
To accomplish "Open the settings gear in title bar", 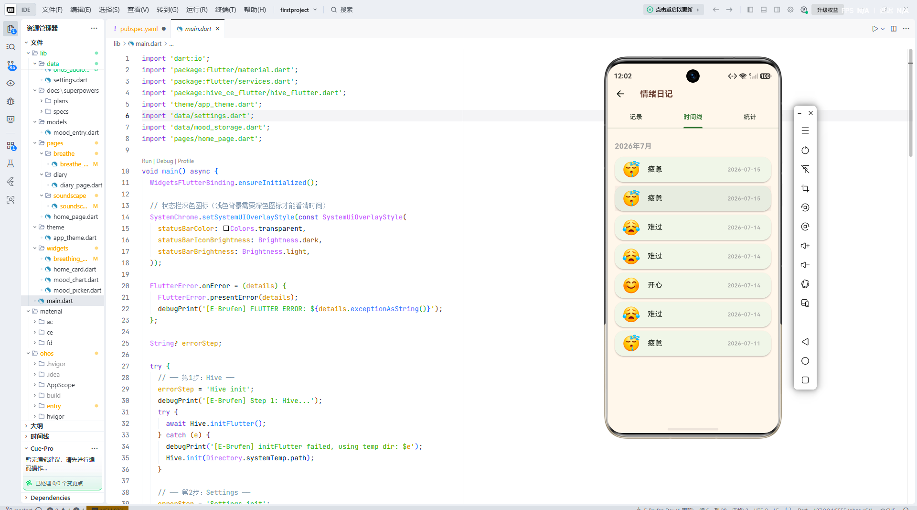I will [790, 10].
